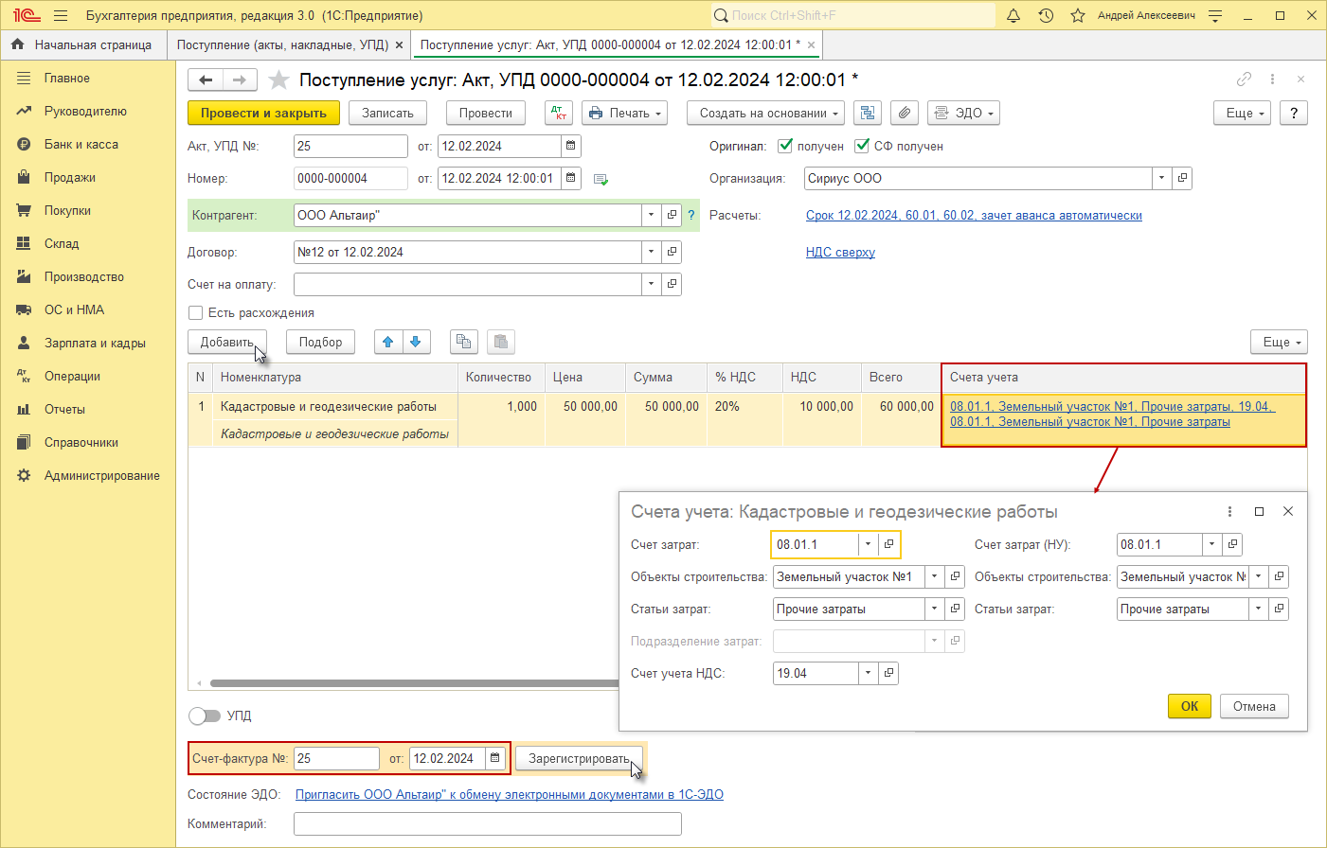The height and width of the screenshot is (848, 1327).
Task: Go forward with right arrow button
Action: pyautogui.click(x=240, y=79)
